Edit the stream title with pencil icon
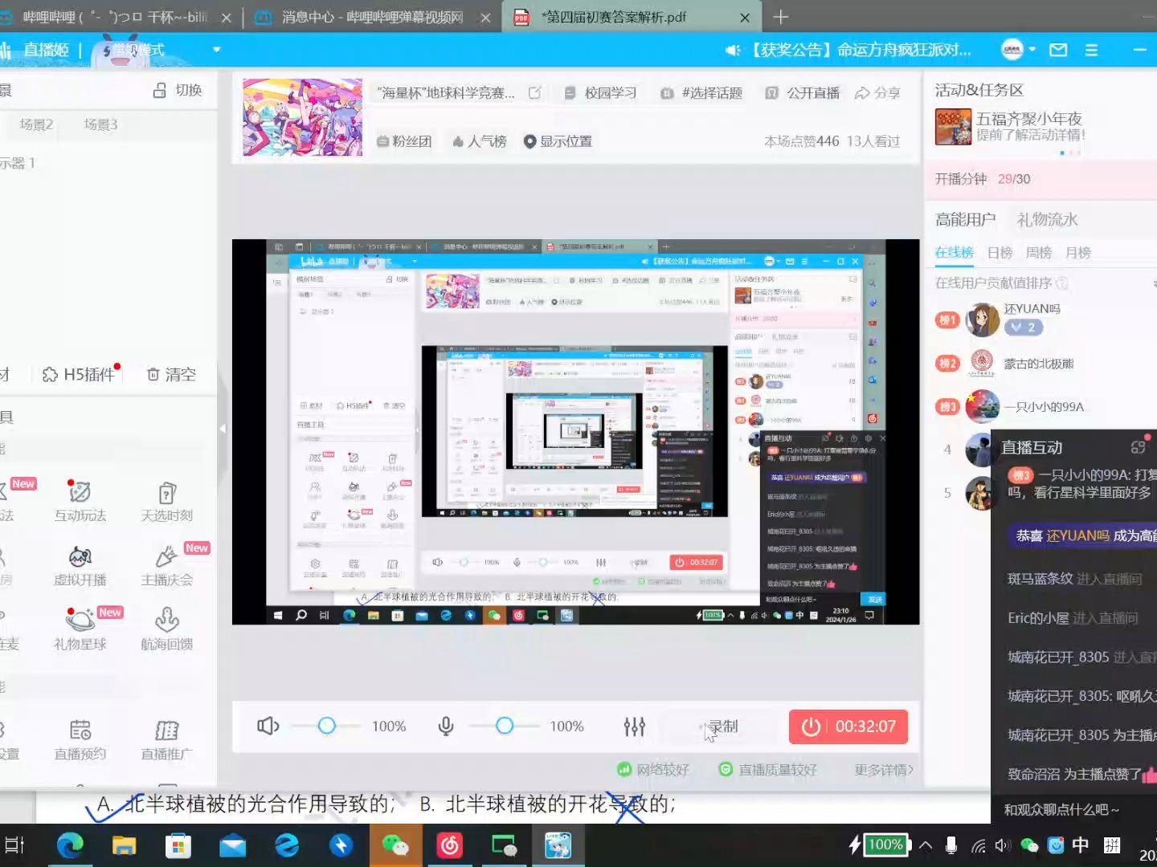The height and width of the screenshot is (867, 1157). (x=534, y=93)
